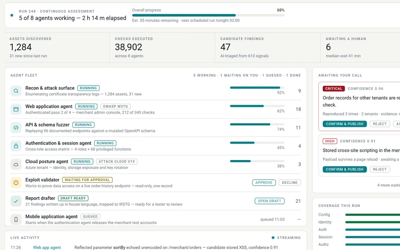This screenshot has width=400, height=250.
Task: Click the RUNNING badge on Recon & attack surface
Action: point(88,88)
